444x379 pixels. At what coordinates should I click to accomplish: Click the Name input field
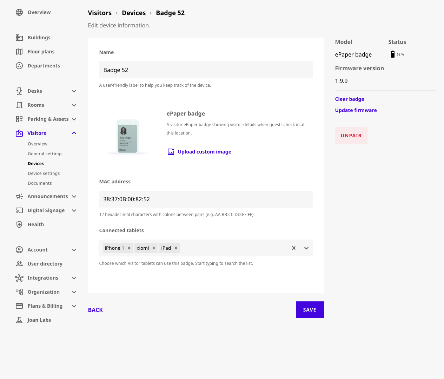(x=206, y=70)
